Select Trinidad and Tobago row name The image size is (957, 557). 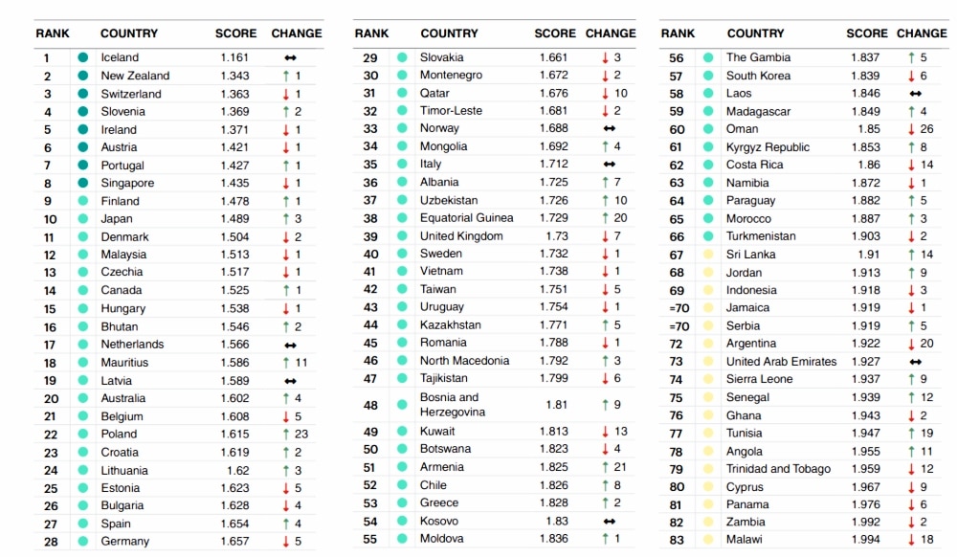click(x=778, y=469)
